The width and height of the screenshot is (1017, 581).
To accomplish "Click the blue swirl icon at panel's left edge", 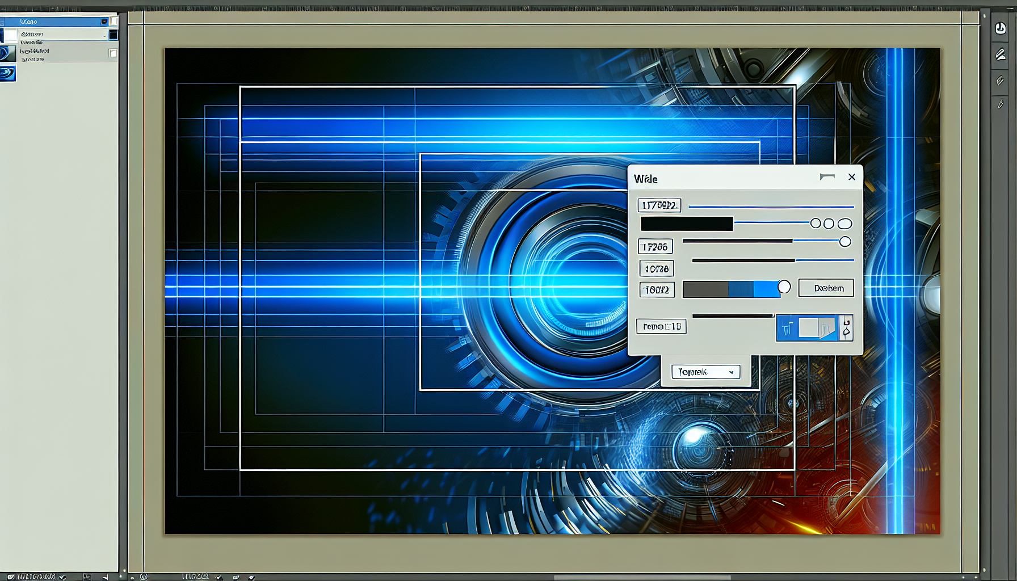I will coord(7,73).
